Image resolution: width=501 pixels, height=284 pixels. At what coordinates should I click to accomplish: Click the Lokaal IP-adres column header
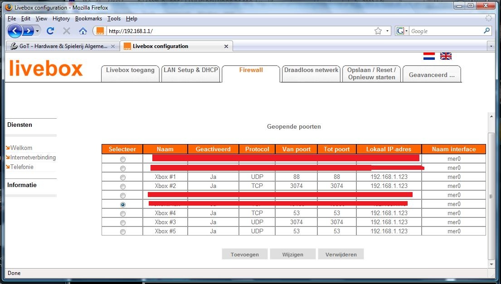click(x=389, y=149)
